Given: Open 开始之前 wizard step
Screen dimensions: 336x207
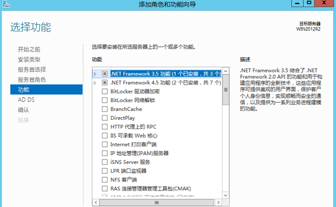Looking at the screenshot, I should [29, 49].
